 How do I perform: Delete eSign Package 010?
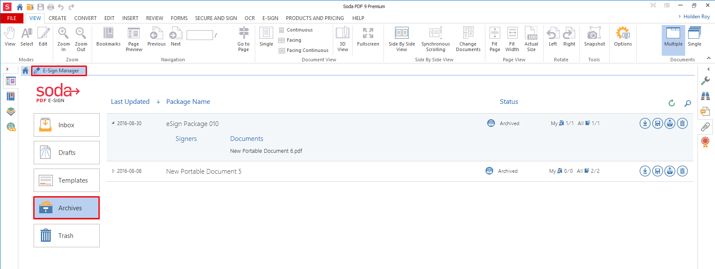click(x=683, y=123)
